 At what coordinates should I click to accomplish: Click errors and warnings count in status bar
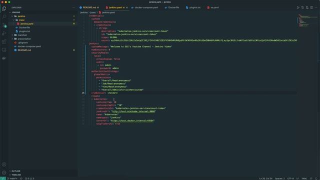coord(30,178)
